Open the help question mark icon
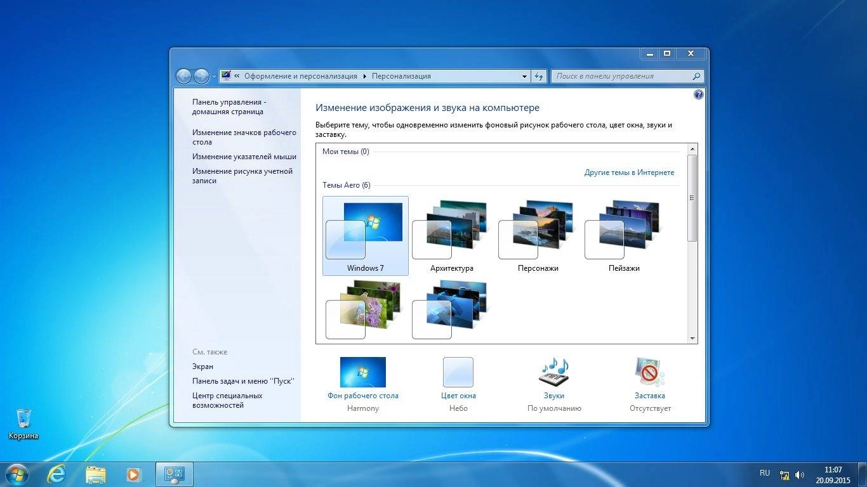The height and width of the screenshot is (487, 867). (699, 94)
